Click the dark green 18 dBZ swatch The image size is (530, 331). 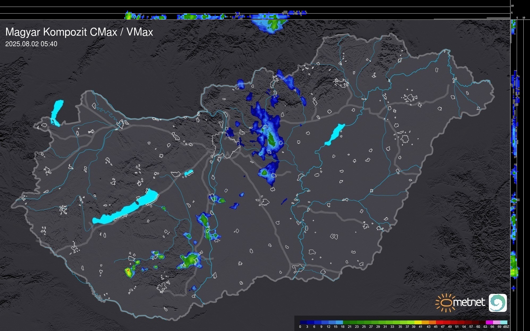coord(346,322)
